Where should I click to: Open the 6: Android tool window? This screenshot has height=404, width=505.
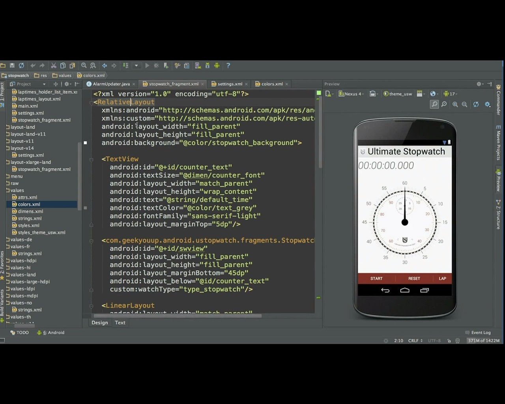50,333
